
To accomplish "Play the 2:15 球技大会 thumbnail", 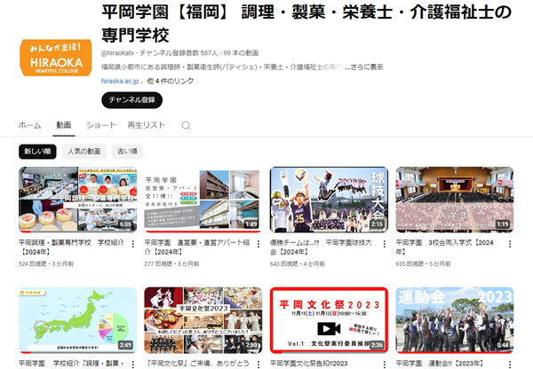I will pyautogui.click(x=329, y=200).
